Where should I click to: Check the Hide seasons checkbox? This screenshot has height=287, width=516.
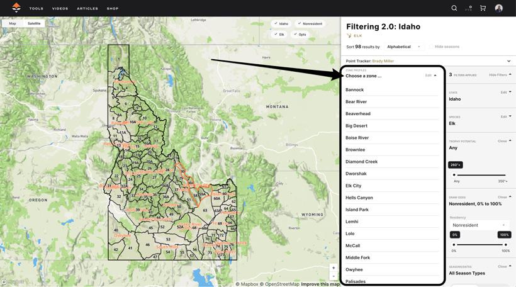pos(431,47)
